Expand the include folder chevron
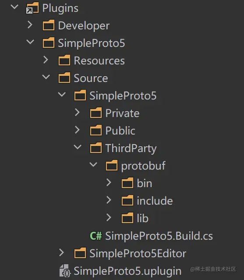244x280 pixels. click(x=109, y=200)
